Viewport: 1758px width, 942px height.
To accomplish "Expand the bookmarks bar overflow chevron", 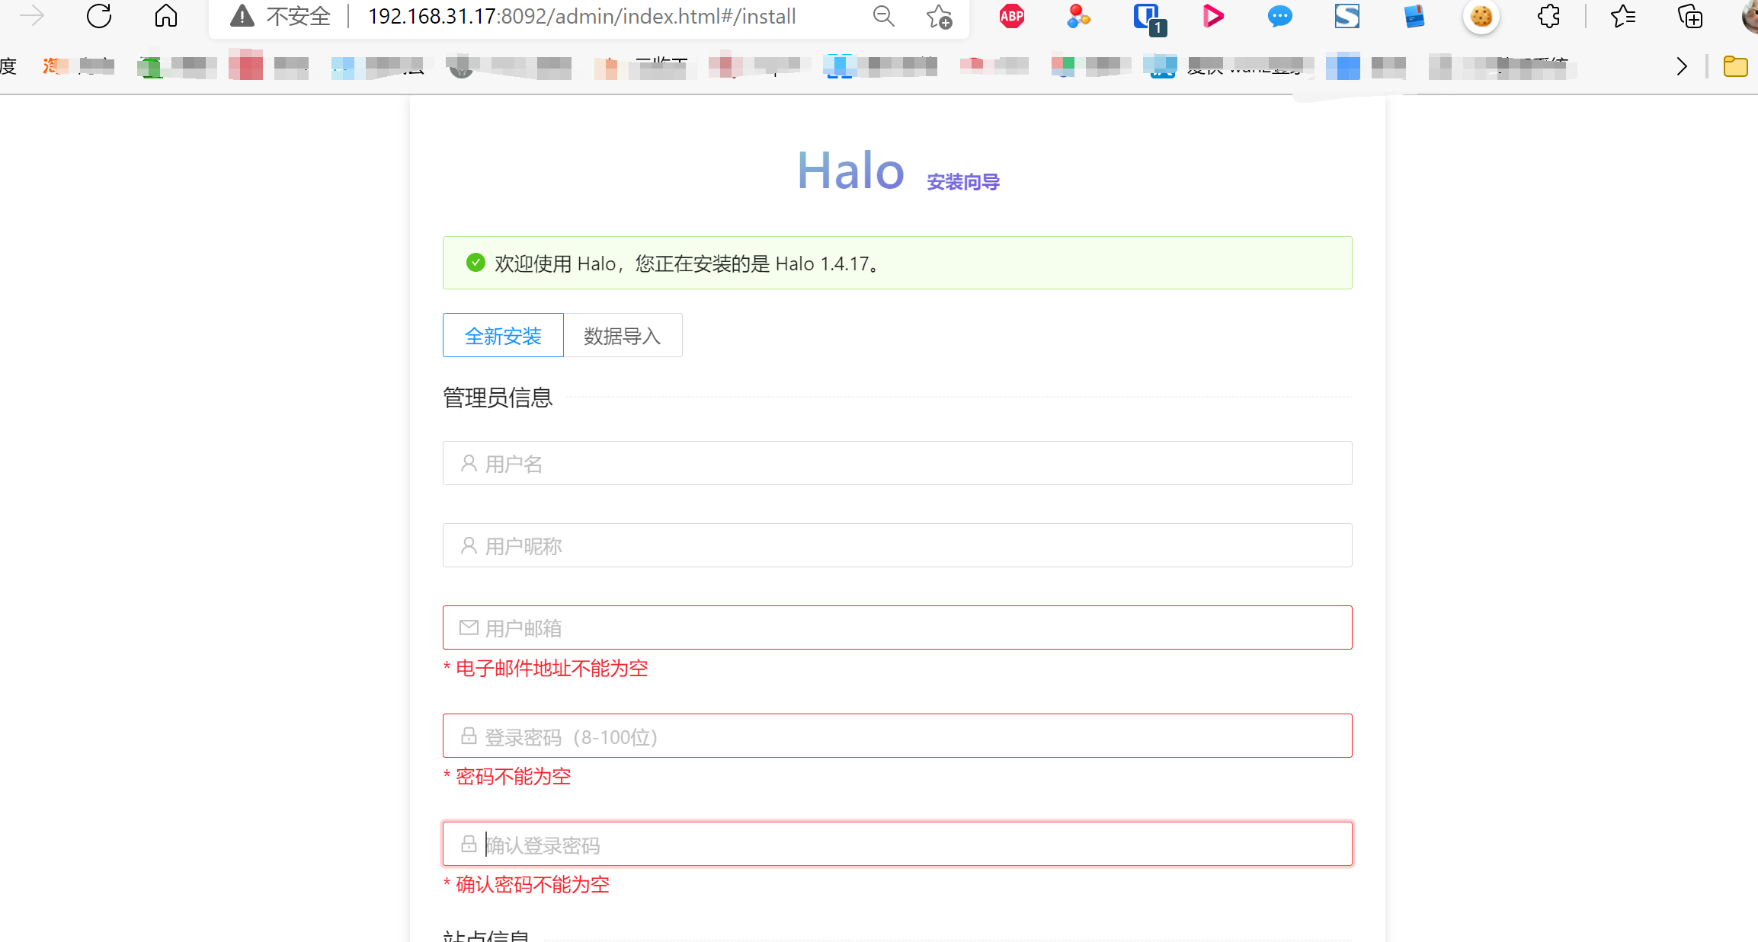I will click(1681, 67).
